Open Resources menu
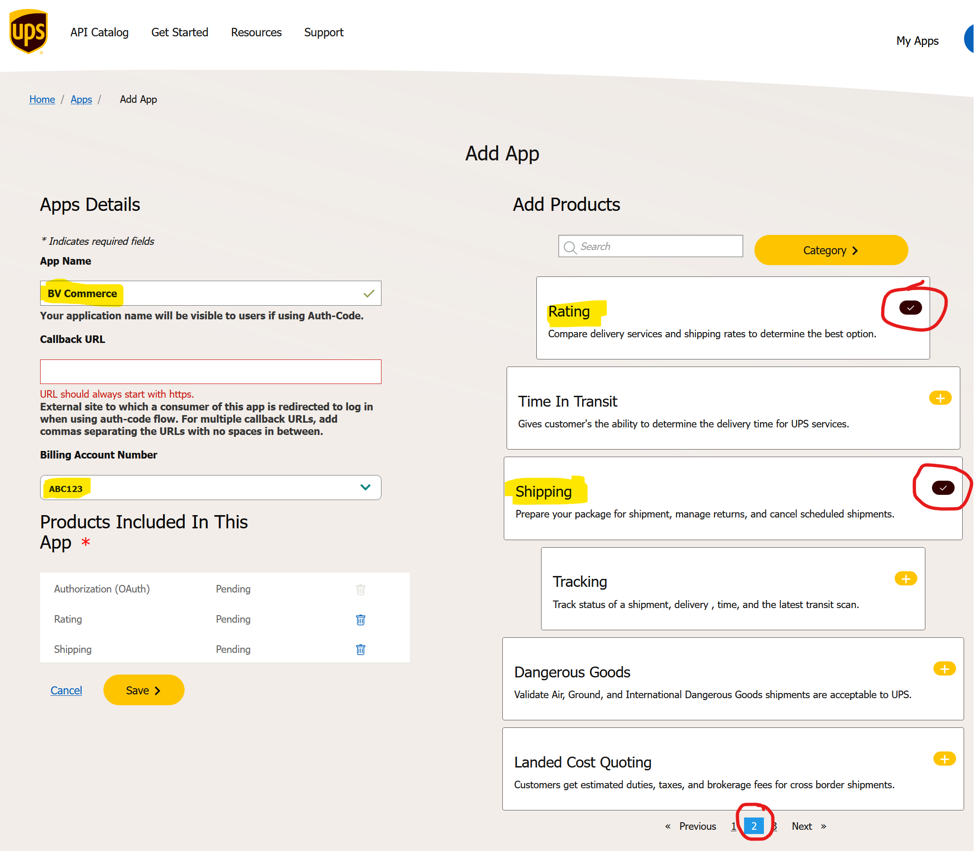 [256, 32]
